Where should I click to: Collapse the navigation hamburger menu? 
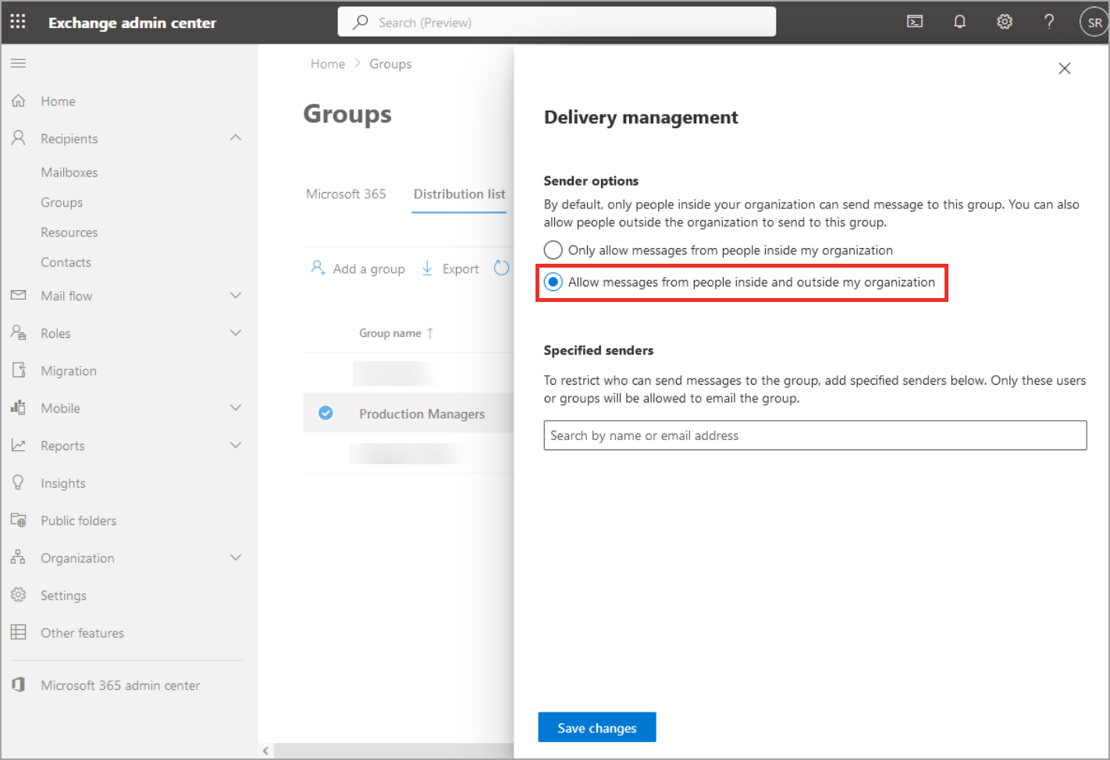pyautogui.click(x=19, y=63)
